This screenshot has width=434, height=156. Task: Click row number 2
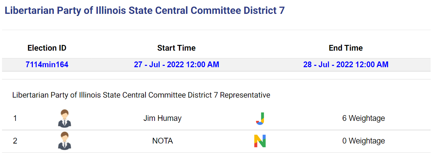[15, 141]
